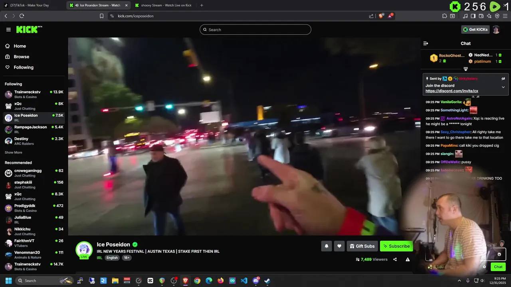Open Trainwreckstv channel with 13.9K viewers
Screen dimensions: 511x287
pos(34,94)
